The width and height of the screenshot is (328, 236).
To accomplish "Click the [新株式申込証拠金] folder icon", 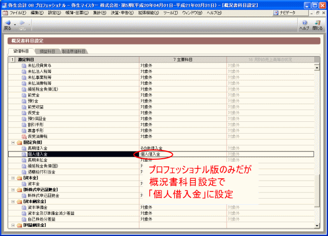I will tap(19, 190).
